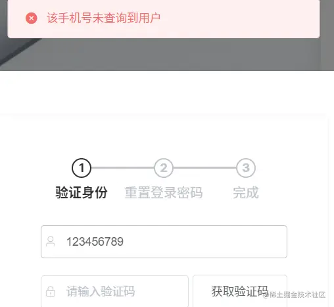Viewport: 334px width, 307px height.
Task: Click the progress line between steps 2 and 3
Action: pos(205,168)
